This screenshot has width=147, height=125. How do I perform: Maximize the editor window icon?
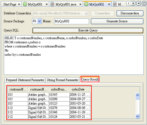click(x=144, y=4)
